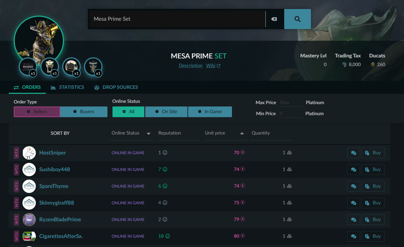The image size is (404, 247).
Task: Filter online status to In Game
Action: [210, 112]
